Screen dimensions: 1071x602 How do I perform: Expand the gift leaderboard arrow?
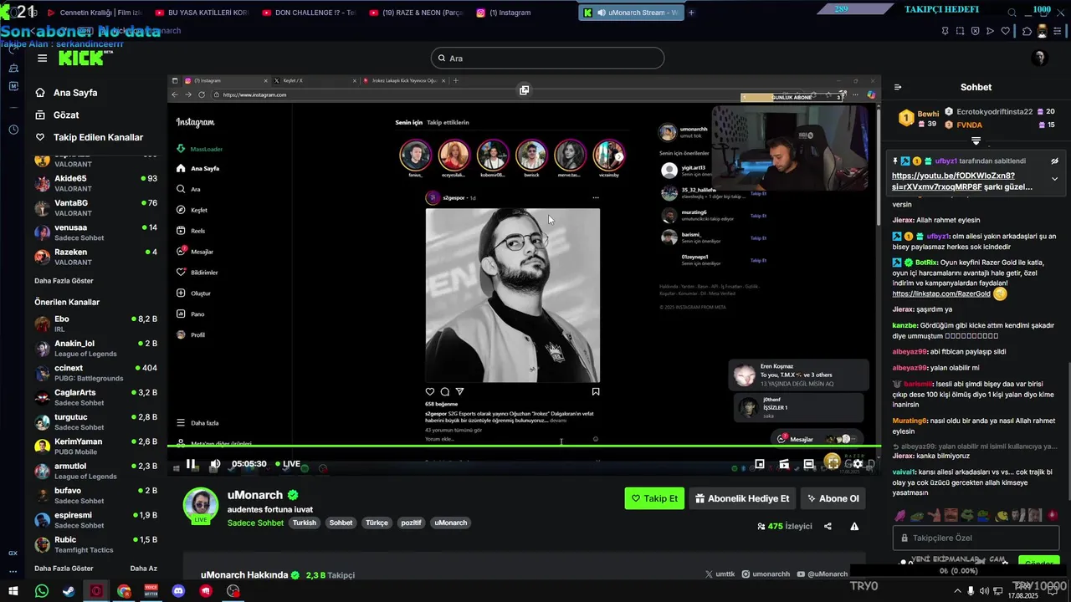[x=976, y=140]
